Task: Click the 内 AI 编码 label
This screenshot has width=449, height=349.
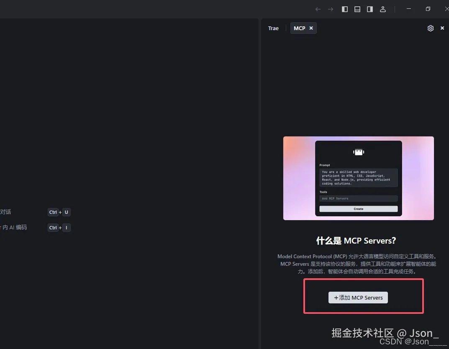Action: pyautogui.click(x=14, y=227)
